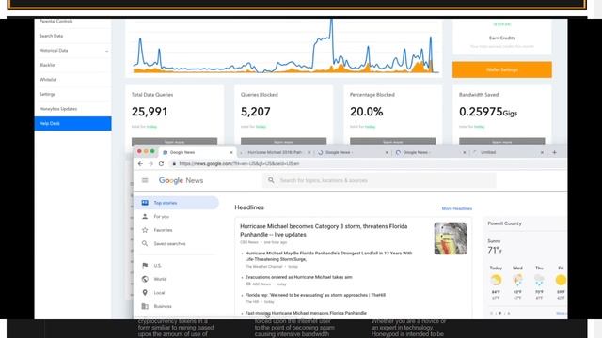This screenshot has height=338, width=602.
Task: Click the Google News search field
Action: tap(379, 180)
